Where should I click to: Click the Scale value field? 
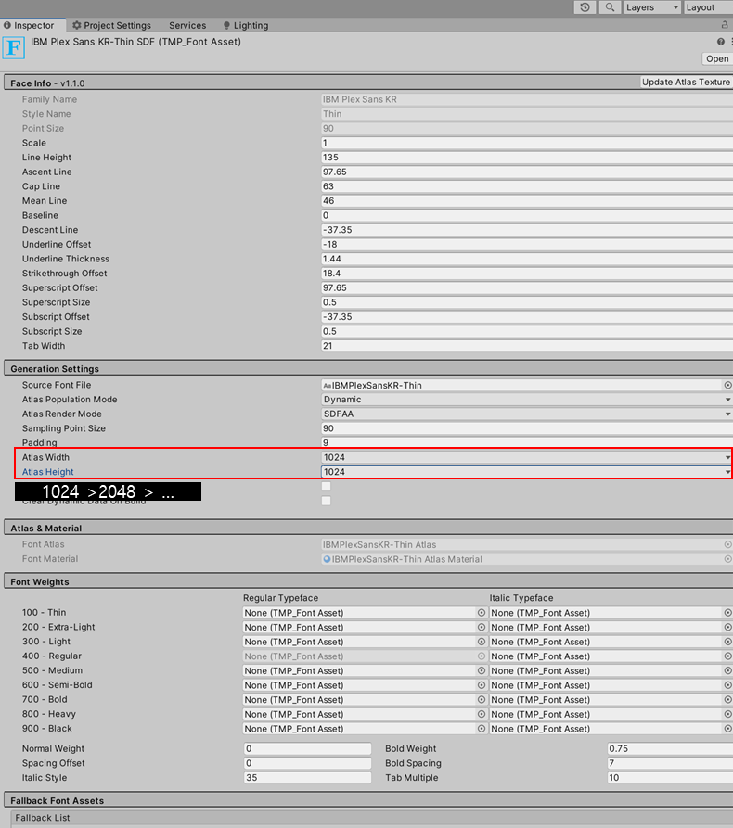(x=526, y=143)
